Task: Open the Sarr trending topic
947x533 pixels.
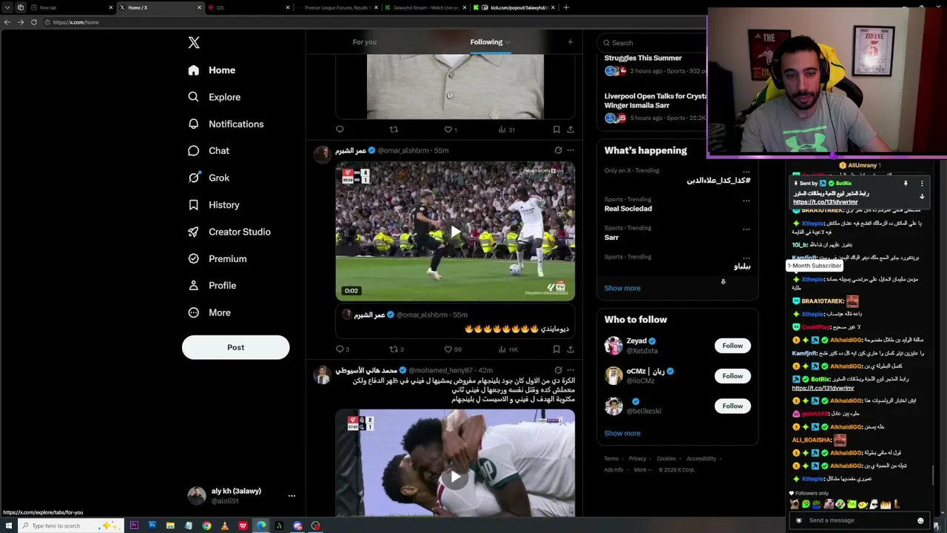Action: pos(611,238)
